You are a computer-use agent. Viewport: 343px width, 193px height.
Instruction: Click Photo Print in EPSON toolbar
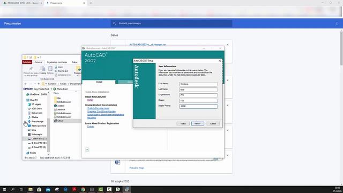(61, 89)
